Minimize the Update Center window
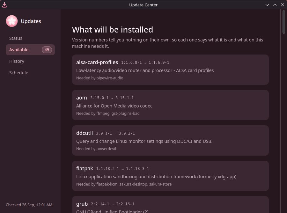The image size is (287, 213). 267,5
